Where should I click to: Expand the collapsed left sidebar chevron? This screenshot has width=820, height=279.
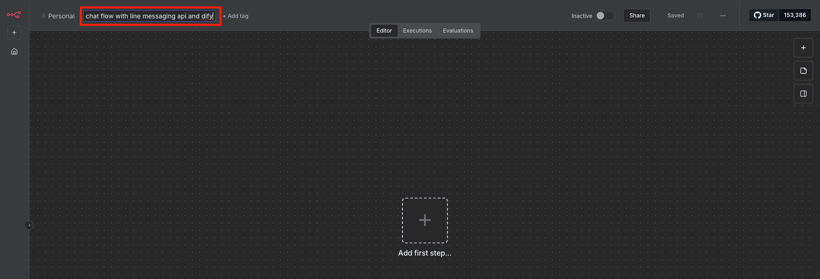click(29, 225)
